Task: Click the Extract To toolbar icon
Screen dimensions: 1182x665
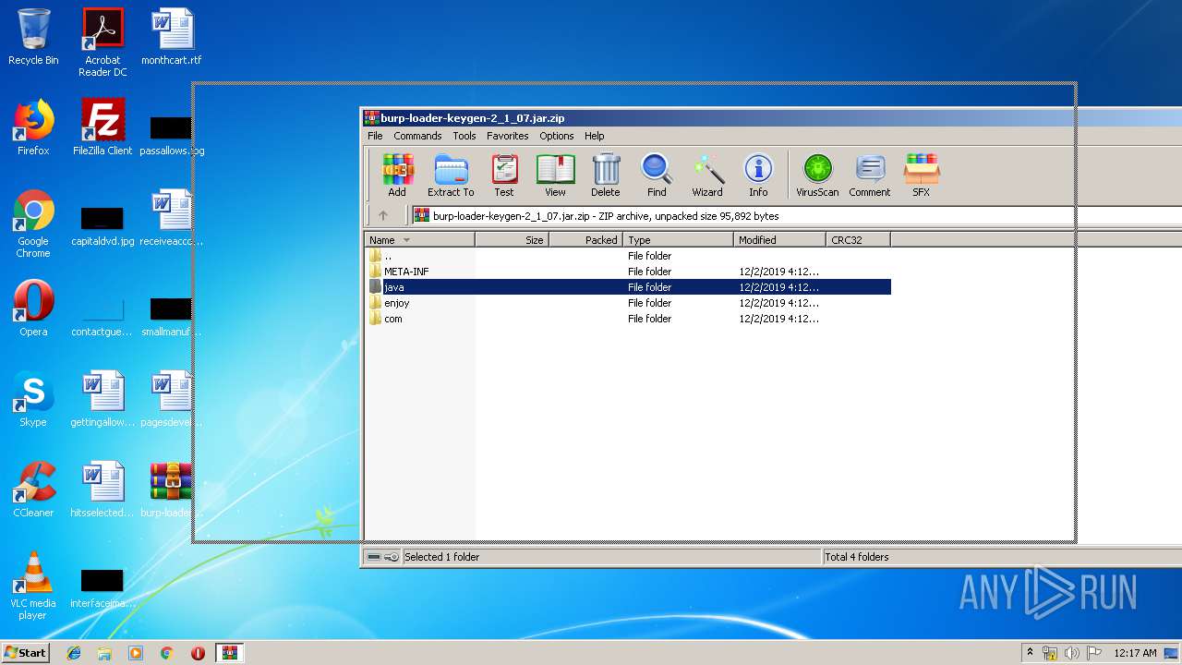Action: coord(451,175)
